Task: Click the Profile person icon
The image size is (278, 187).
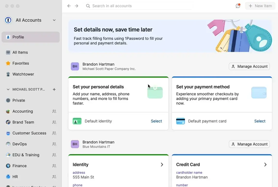Action: point(8,37)
